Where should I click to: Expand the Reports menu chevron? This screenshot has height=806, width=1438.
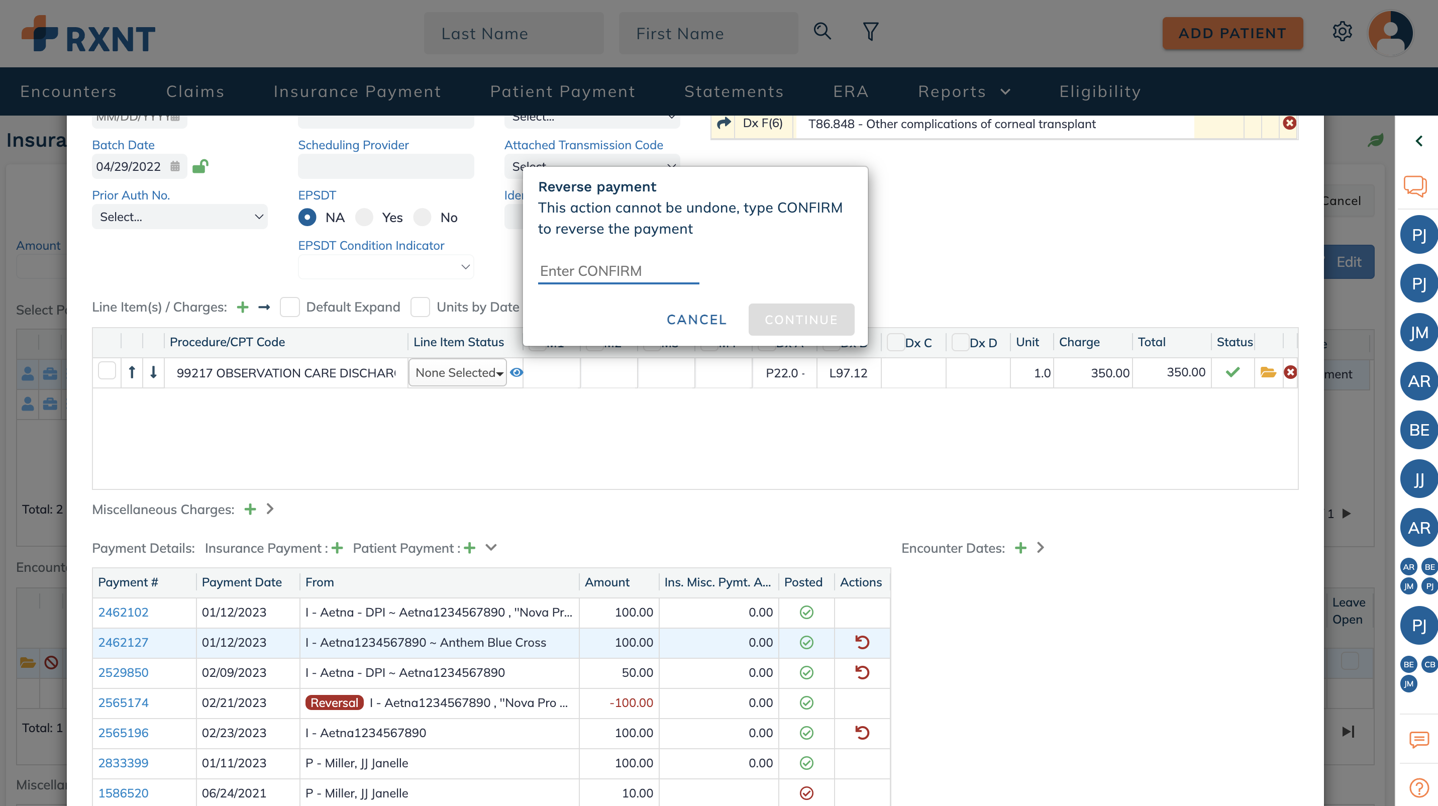coord(1005,91)
